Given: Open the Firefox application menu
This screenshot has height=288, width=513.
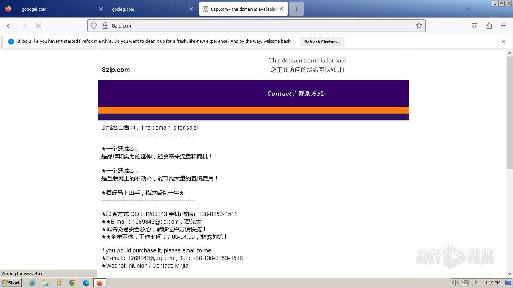Looking at the screenshot, I should tap(503, 26).
